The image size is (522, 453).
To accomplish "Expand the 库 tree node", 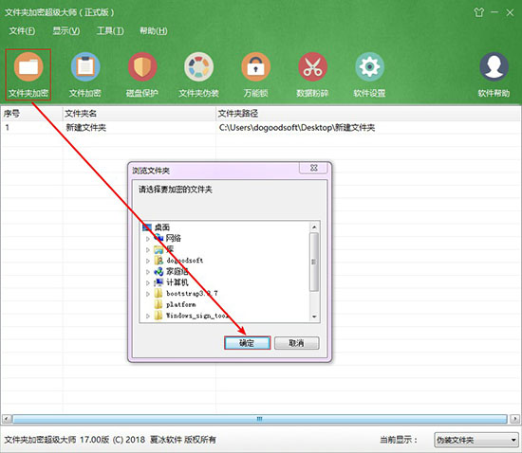I will click(x=148, y=249).
